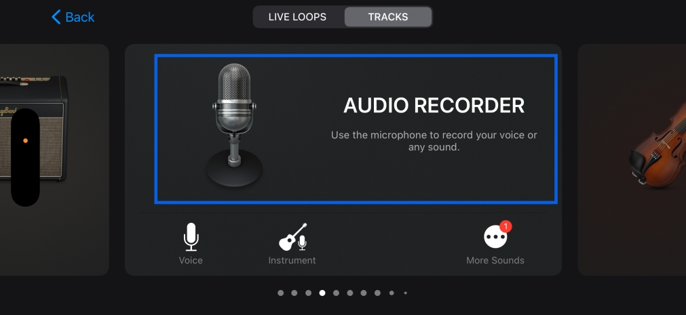Viewport: 686px width, 315px height.
Task: Tap the guitar amp card
Action: coord(54,159)
